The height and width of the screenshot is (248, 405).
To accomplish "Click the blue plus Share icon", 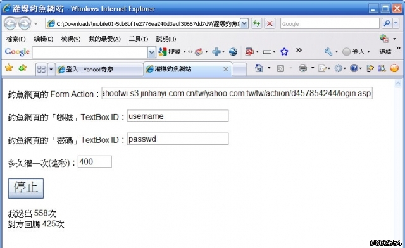I will click(216, 52).
